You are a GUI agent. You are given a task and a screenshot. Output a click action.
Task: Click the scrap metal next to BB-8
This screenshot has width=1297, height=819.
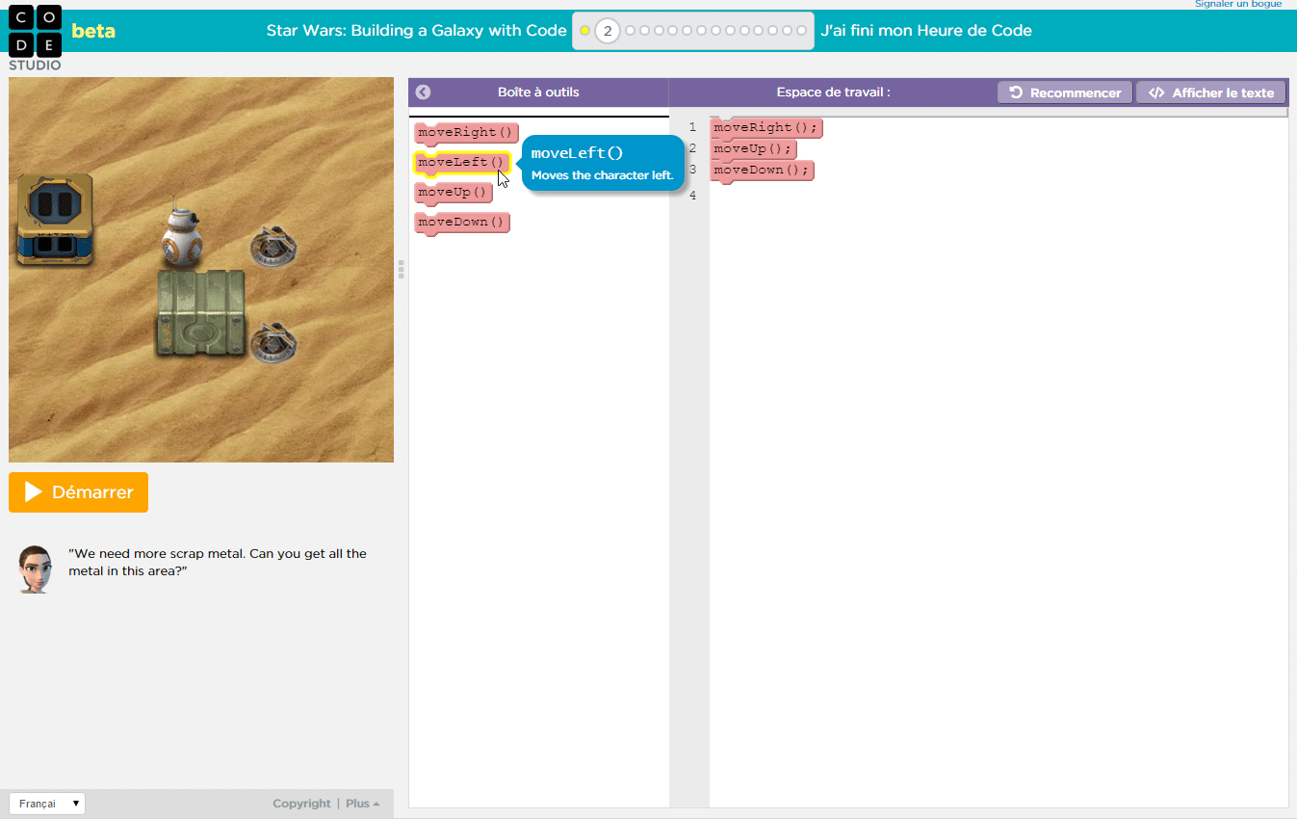pos(273,248)
